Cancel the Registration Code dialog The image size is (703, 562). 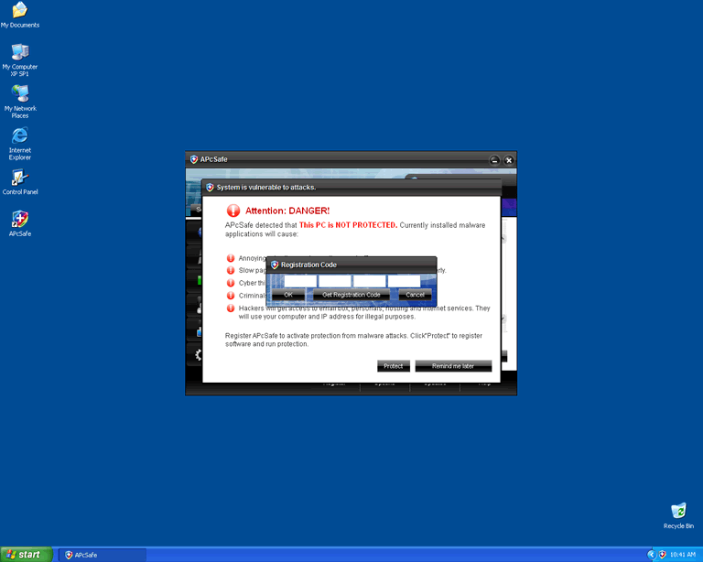[415, 295]
